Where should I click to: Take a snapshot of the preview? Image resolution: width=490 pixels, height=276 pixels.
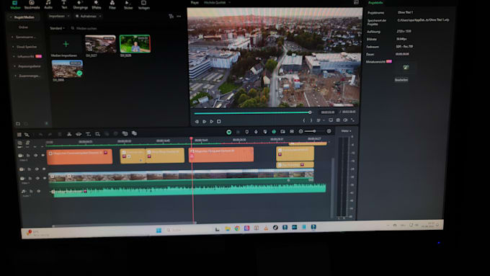[x=338, y=120]
